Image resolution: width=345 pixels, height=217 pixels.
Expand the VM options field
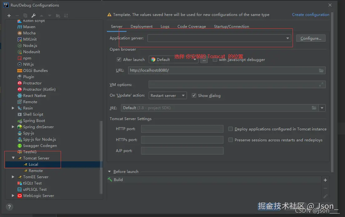[321, 84]
